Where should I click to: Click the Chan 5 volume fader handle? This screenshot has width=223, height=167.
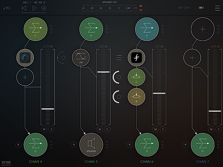pyautogui.click(x=103, y=72)
